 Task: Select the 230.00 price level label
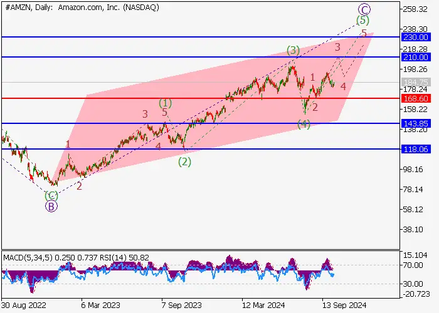coord(415,37)
